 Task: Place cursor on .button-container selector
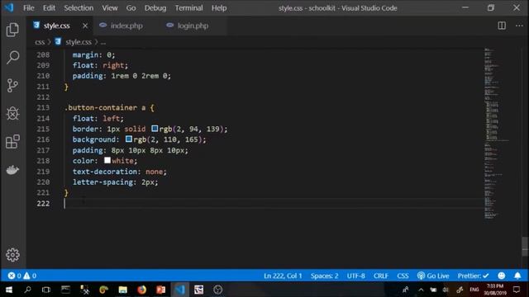[x=101, y=108]
